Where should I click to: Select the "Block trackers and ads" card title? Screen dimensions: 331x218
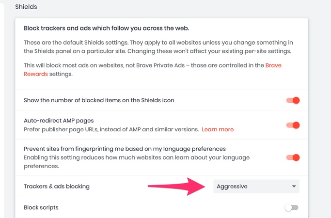pos(106,27)
